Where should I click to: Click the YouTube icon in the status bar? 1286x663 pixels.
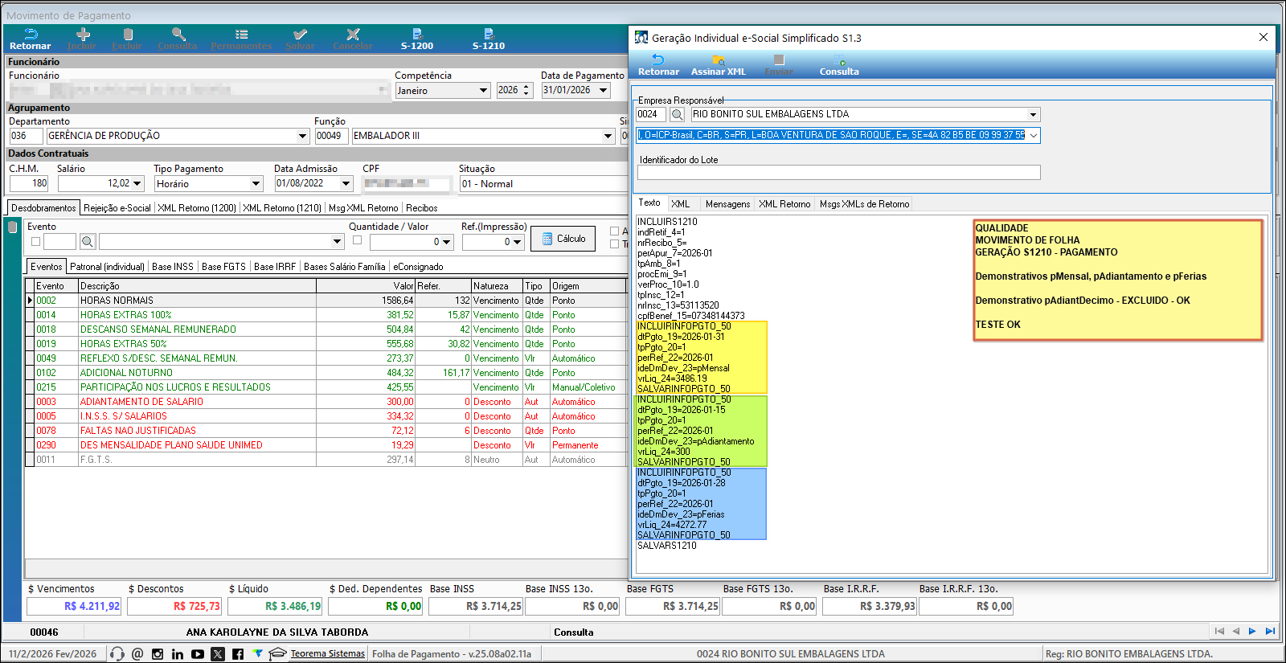pos(198,654)
